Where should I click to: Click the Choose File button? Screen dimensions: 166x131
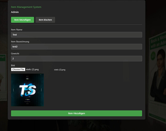pos(18,69)
